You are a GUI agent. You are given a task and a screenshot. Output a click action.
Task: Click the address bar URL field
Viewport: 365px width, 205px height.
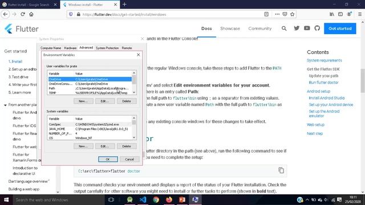tap(172, 14)
